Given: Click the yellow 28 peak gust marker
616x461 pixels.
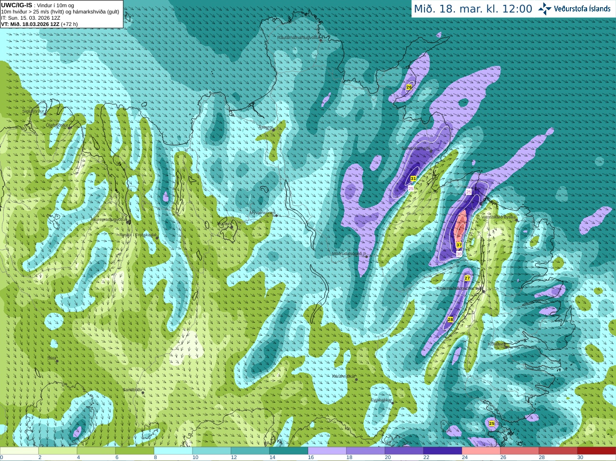Looking at the screenshot, I should coord(450,320).
